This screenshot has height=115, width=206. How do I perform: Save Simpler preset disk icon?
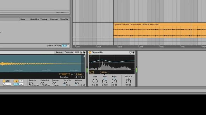pos(84,52)
